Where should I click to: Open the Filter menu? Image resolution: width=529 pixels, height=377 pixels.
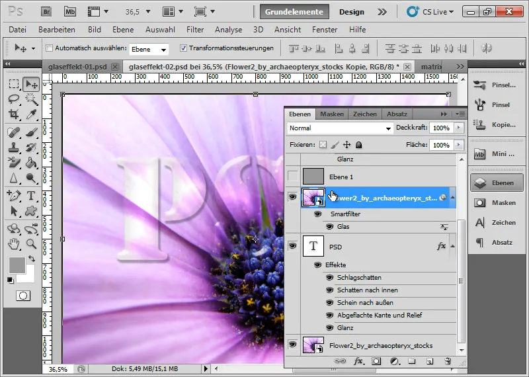point(195,30)
